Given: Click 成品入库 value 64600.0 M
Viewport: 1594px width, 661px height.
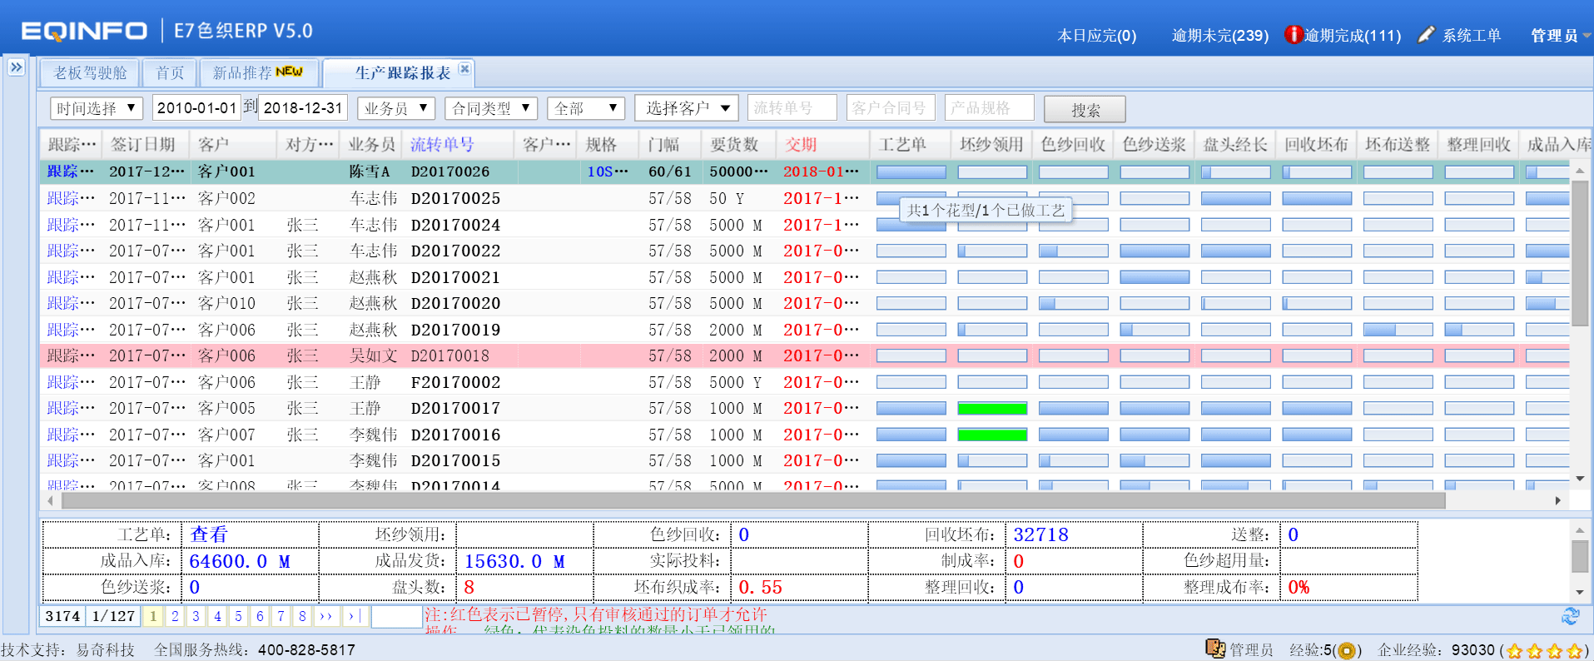Looking at the screenshot, I should click(240, 561).
